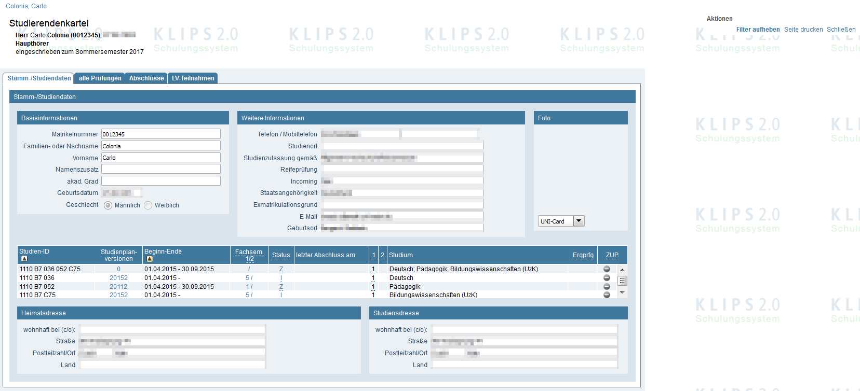Click Studienort field
860x391 pixels.
pyautogui.click(x=402, y=146)
